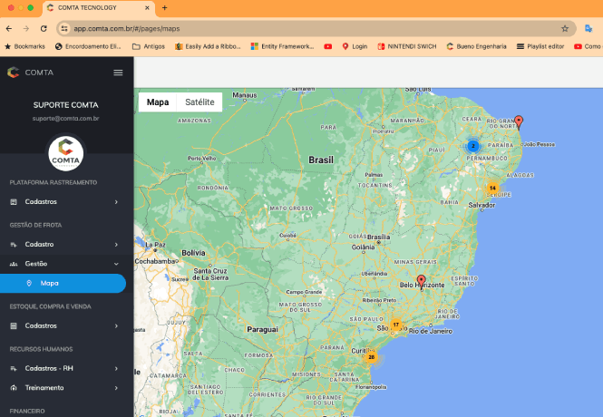Open the yellow cluster marker labeled 14
The image size is (603, 417).
coord(492,188)
